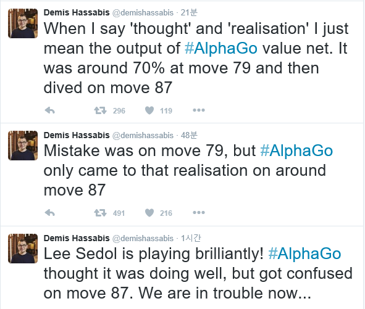Open the 48분 timestamp of the second tweet
This screenshot has height=309, width=365.
click(189, 135)
